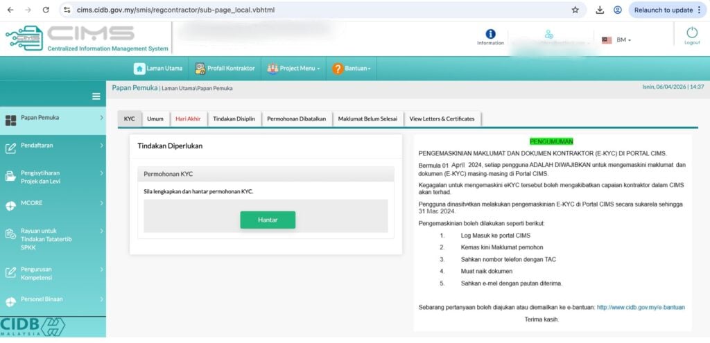This screenshot has height=343, width=710.
Task: Expand Pengisytiharan Projek dan Levi item
Action: click(53, 177)
